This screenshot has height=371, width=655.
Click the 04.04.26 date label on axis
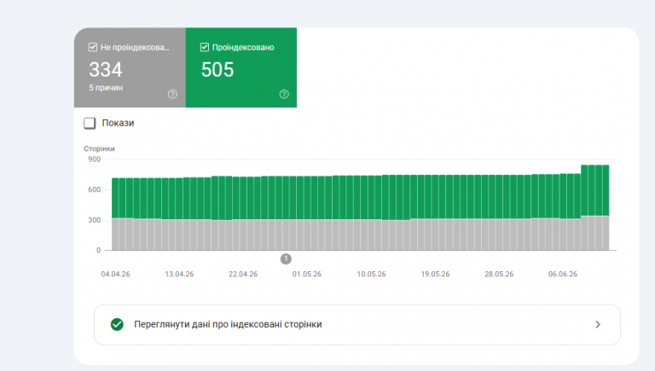[x=115, y=274]
